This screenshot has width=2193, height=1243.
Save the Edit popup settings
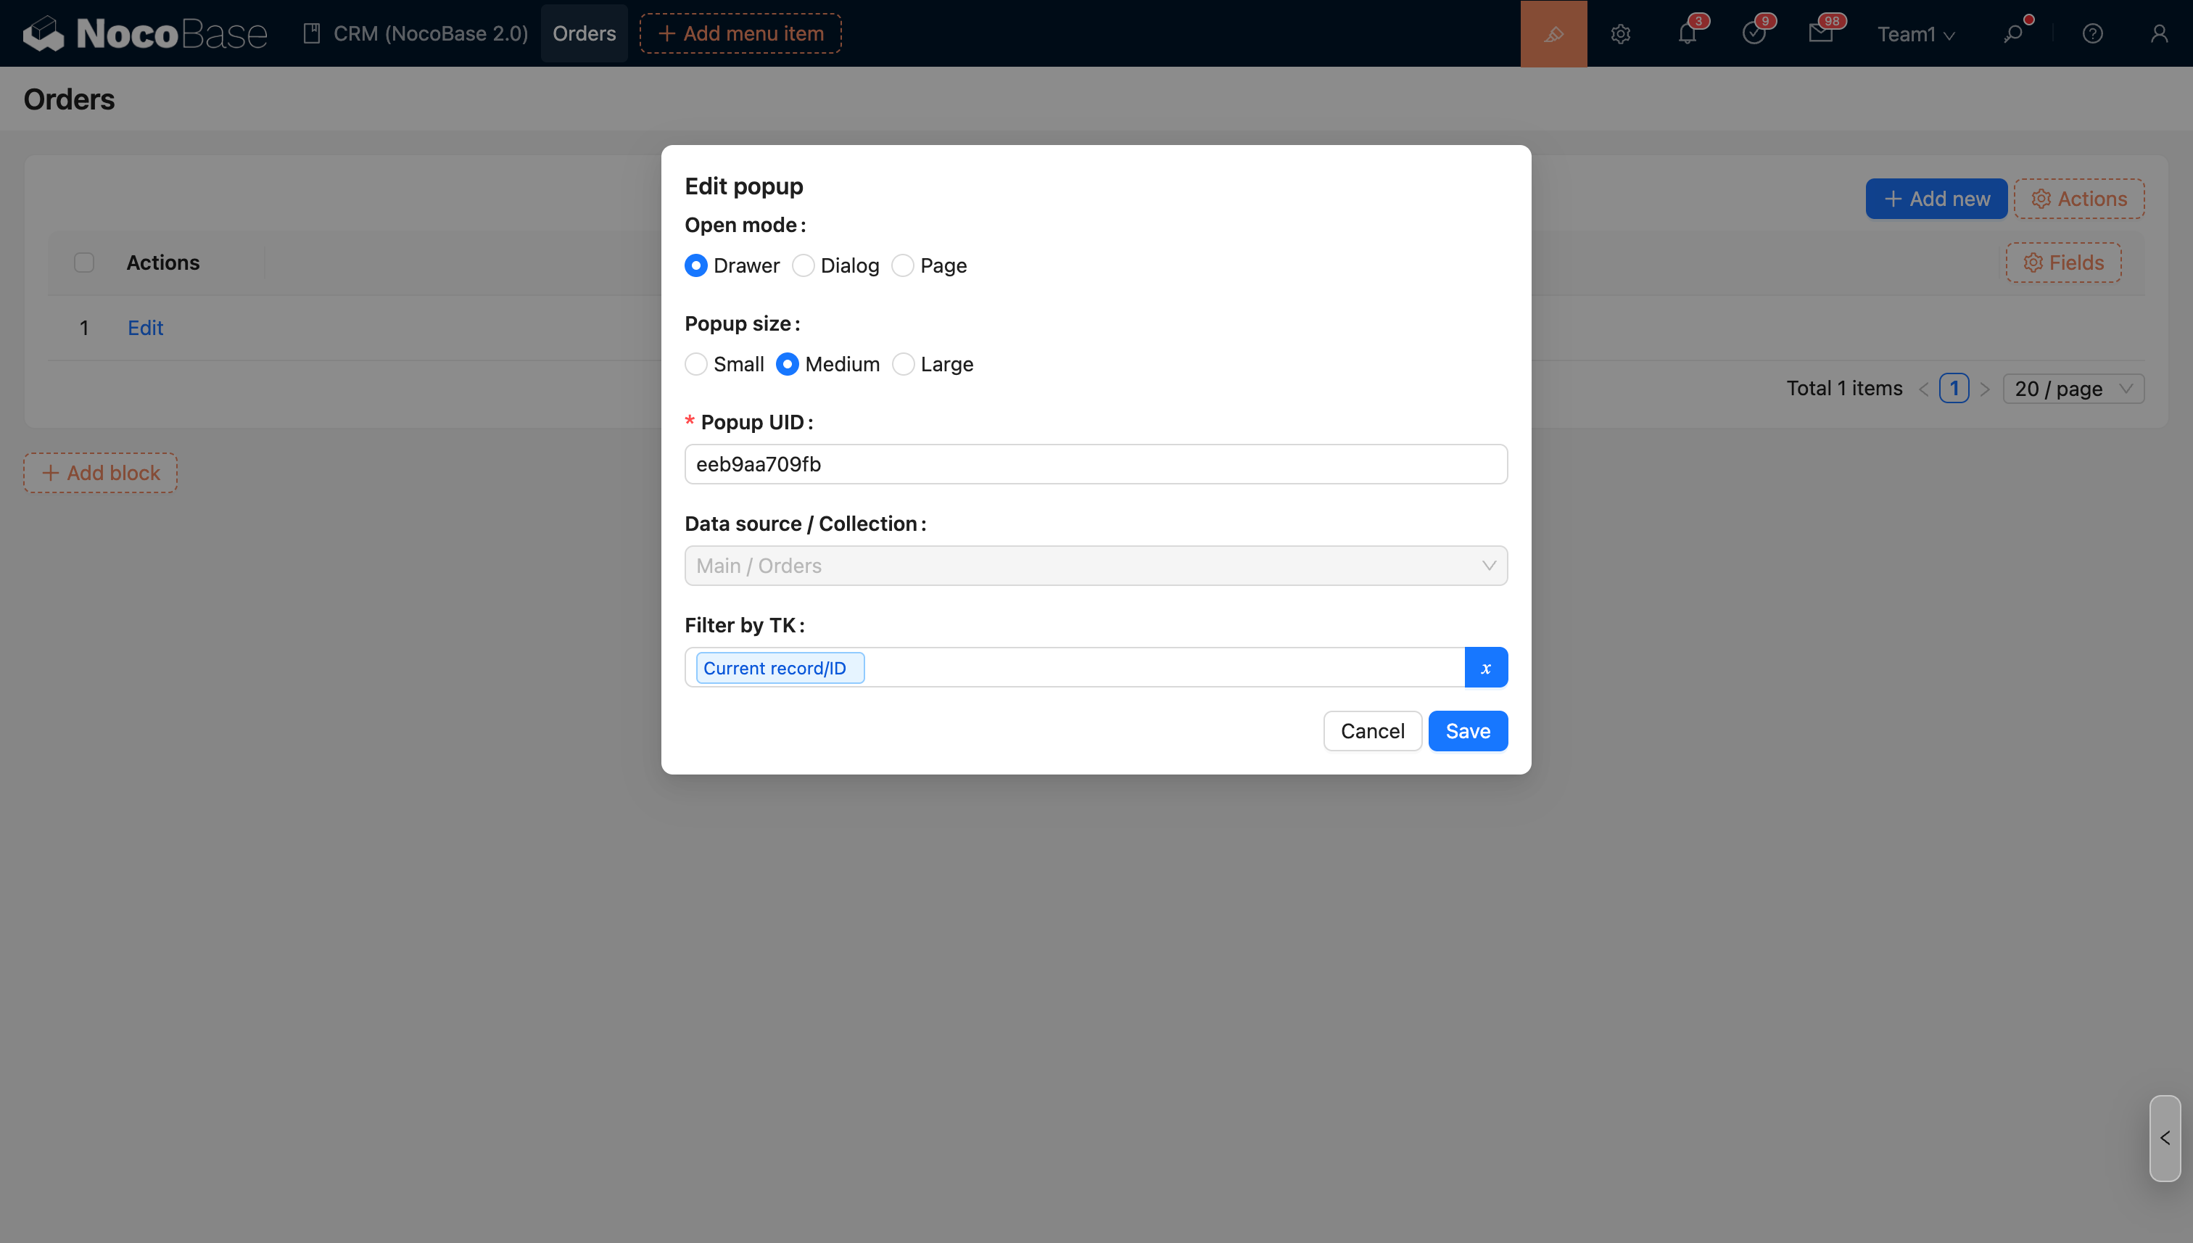[1467, 732]
